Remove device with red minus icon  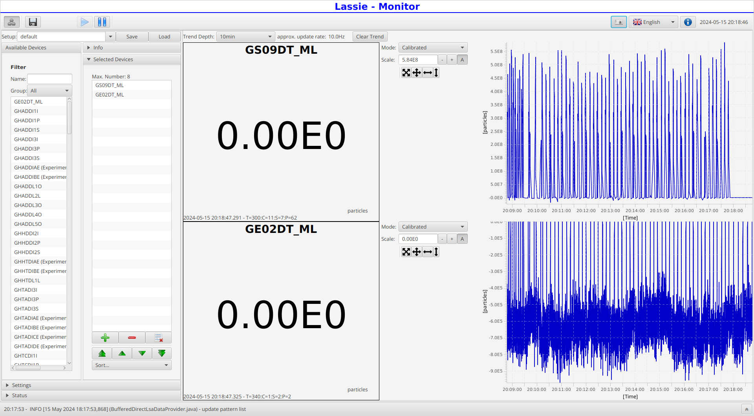(x=132, y=338)
